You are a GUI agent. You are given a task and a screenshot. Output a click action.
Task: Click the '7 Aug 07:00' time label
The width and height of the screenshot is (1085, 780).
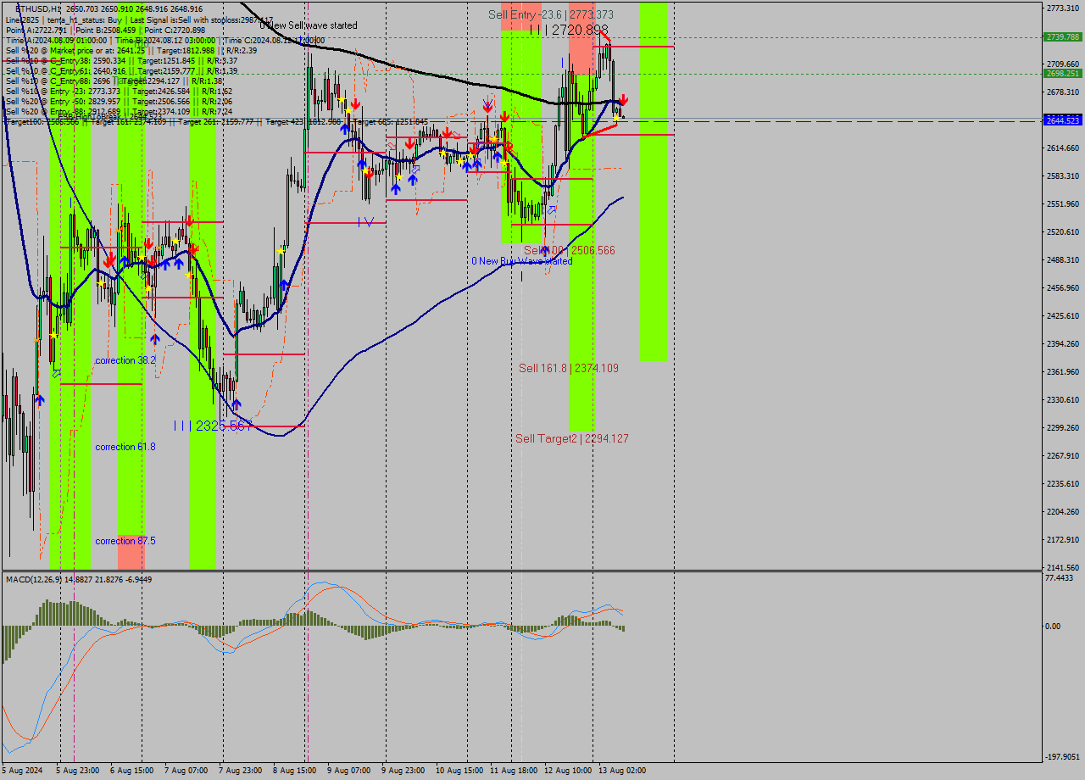pyautogui.click(x=186, y=771)
